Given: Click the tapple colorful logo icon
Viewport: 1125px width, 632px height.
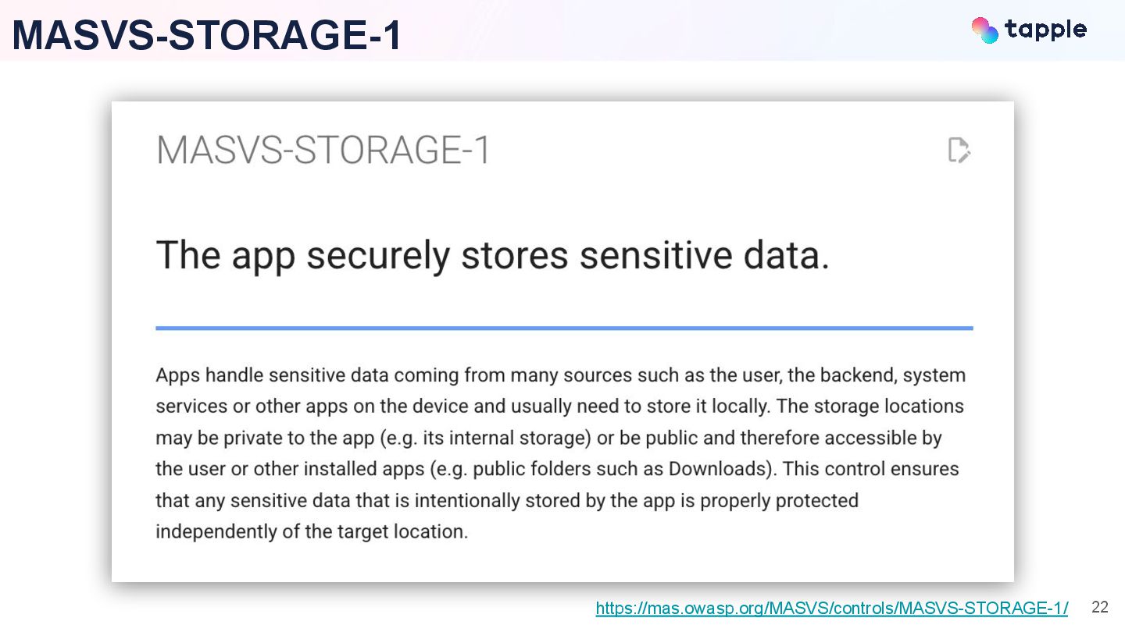Looking at the screenshot, I should (x=984, y=30).
